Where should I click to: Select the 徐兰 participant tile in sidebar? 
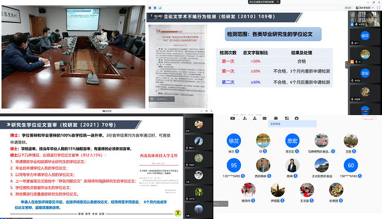[x=365, y=37]
